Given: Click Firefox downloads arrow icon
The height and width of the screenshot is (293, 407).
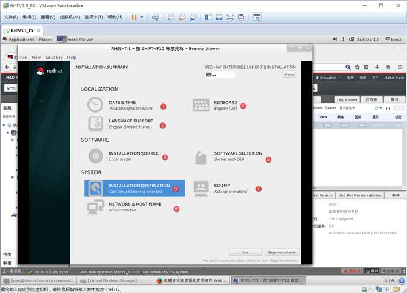Looking at the screenshot, I should click(x=377, y=67).
